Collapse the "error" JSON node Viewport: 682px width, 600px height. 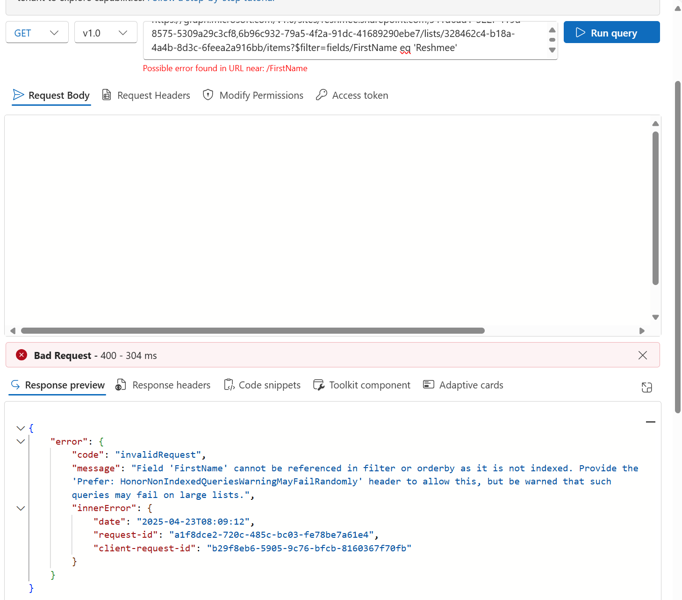[x=21, y=441]
